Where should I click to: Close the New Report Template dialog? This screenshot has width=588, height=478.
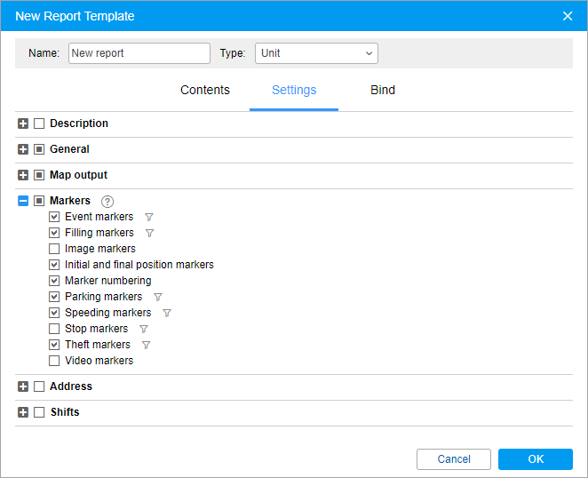point(568,16)
